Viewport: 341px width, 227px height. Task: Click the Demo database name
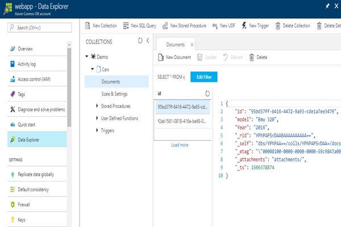pyautogui.click(x=102, y=57)
